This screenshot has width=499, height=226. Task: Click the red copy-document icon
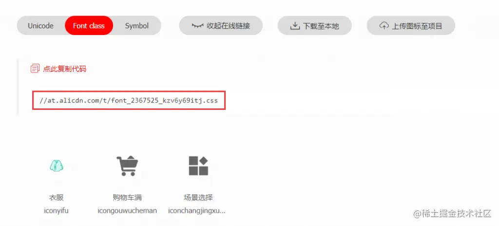[x=35, y=69]
